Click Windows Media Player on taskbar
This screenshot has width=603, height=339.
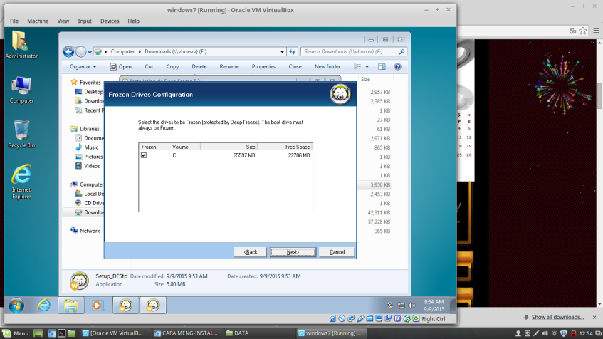98,305
